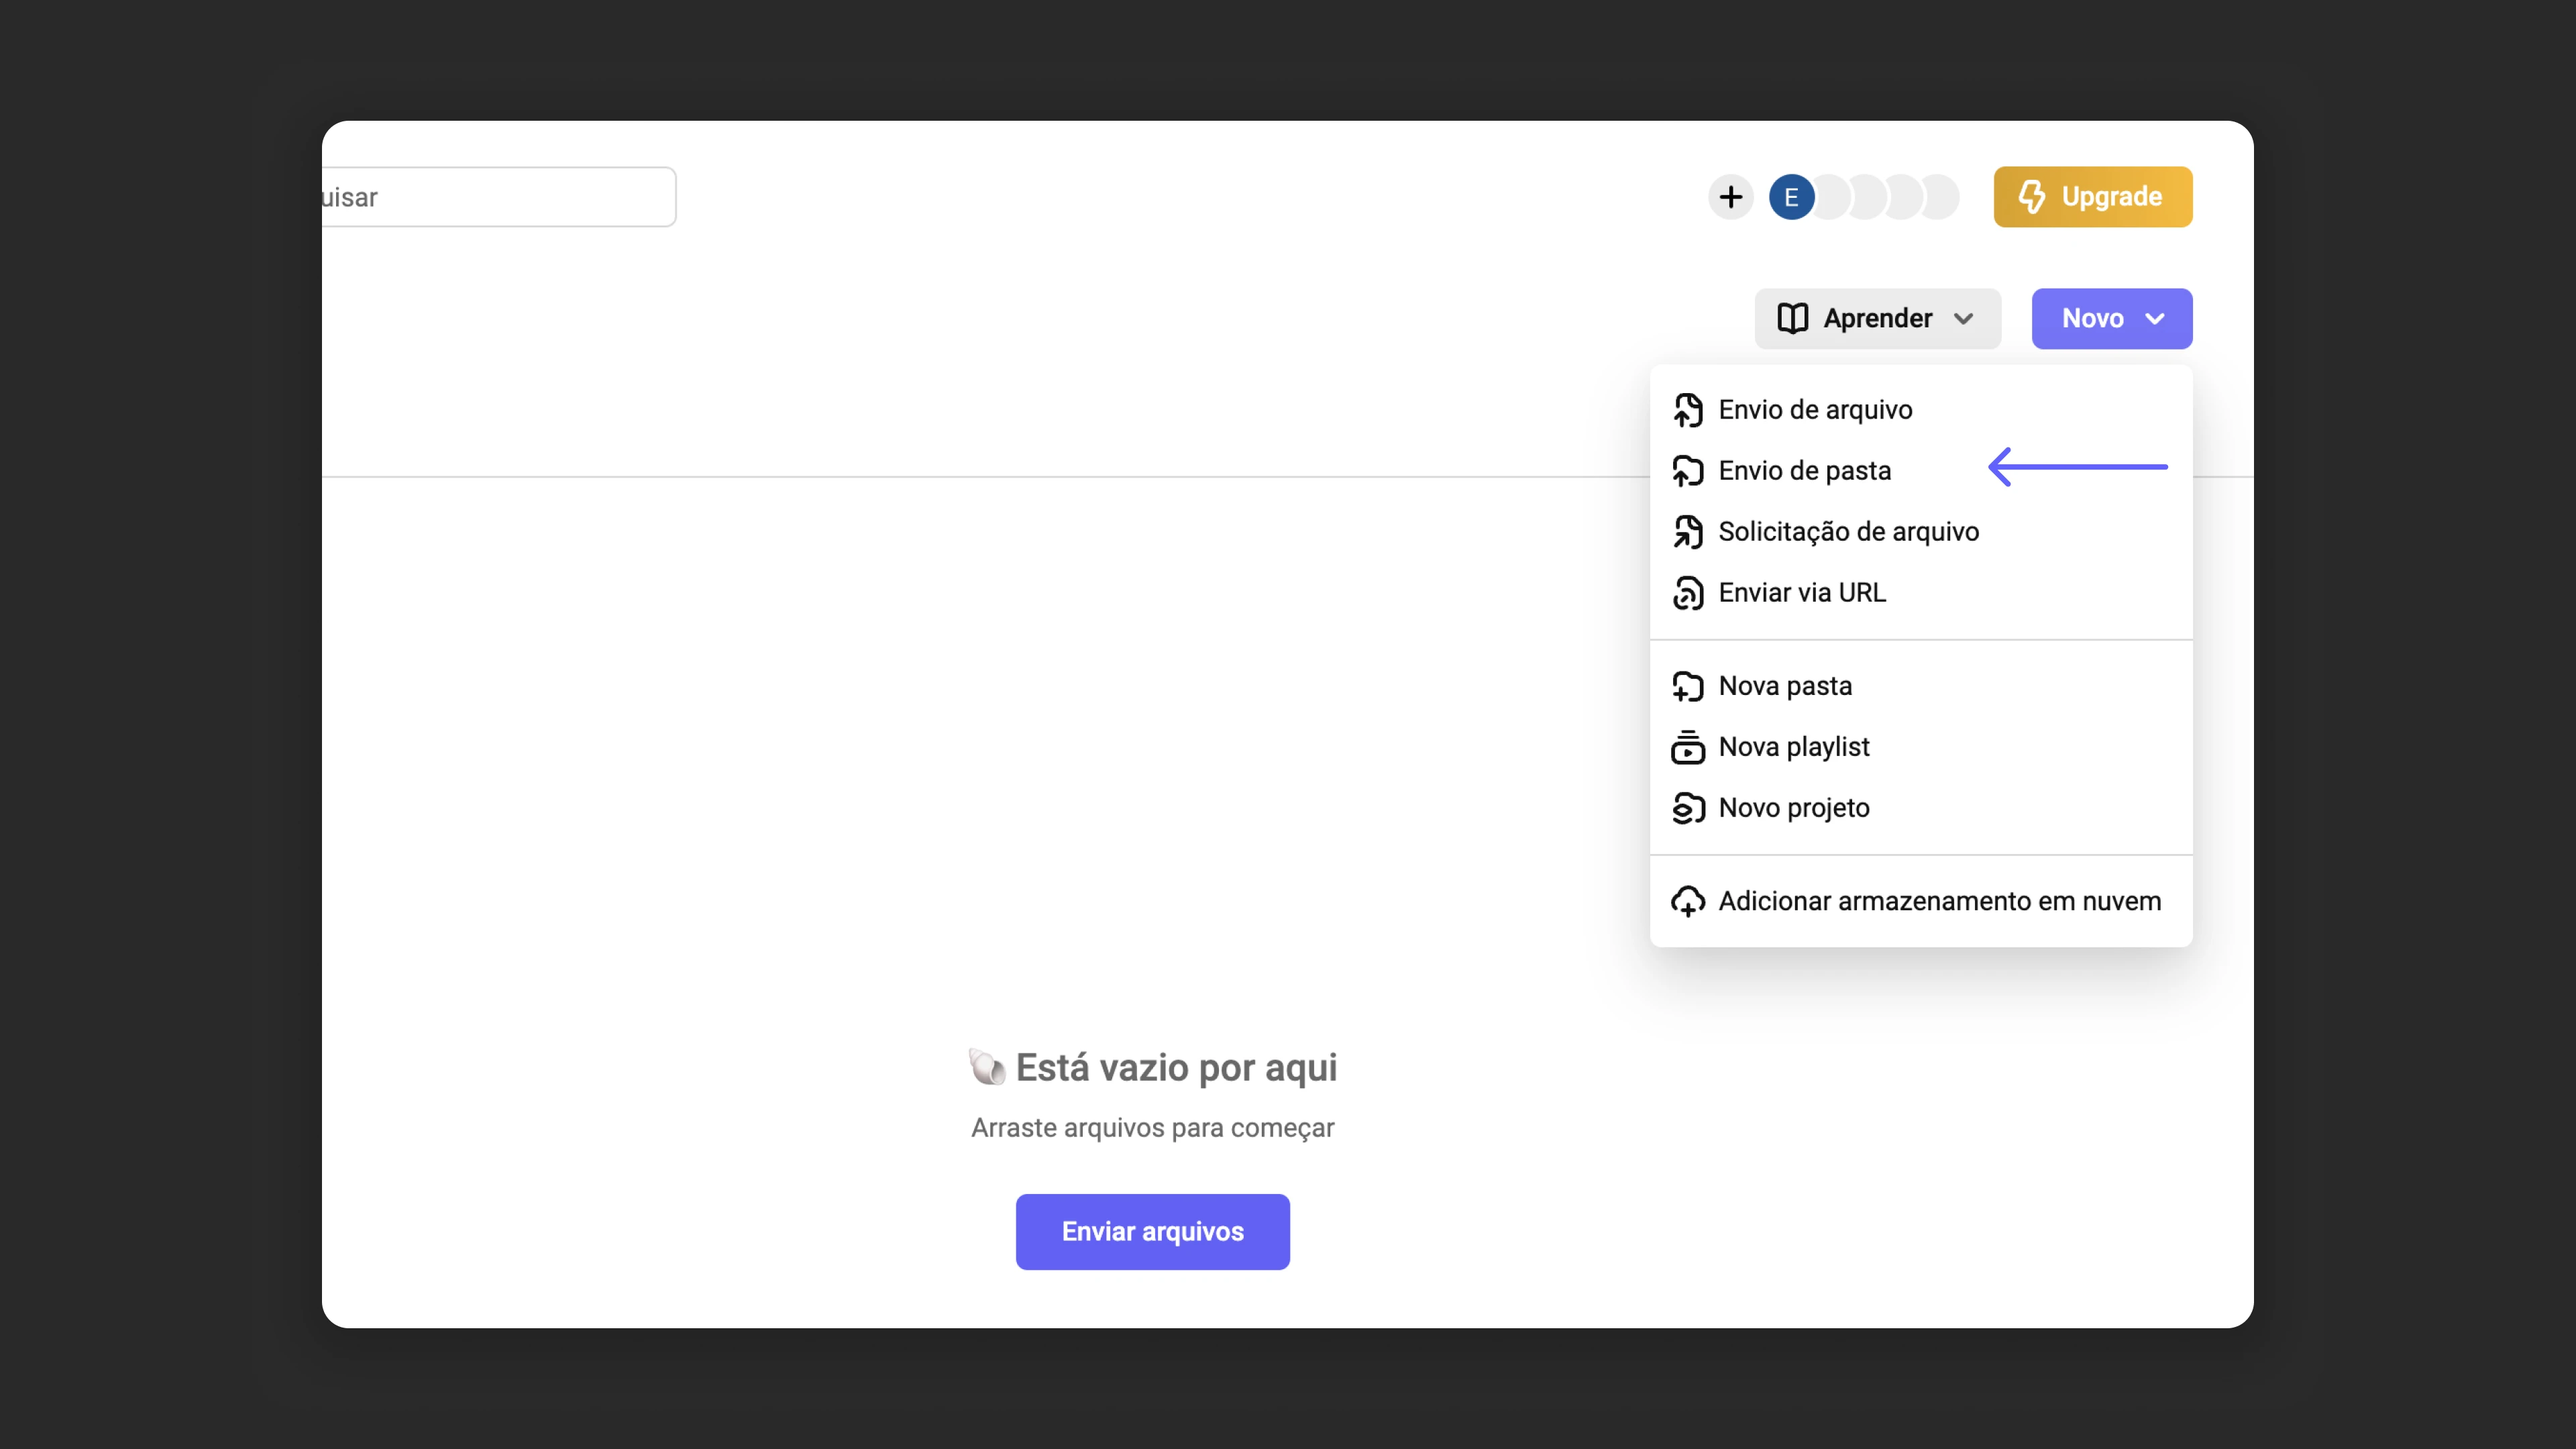Screen dimensions: 2576x1449
Task: Click the Enviar arquivos button
Action: coord(1152,1232)
